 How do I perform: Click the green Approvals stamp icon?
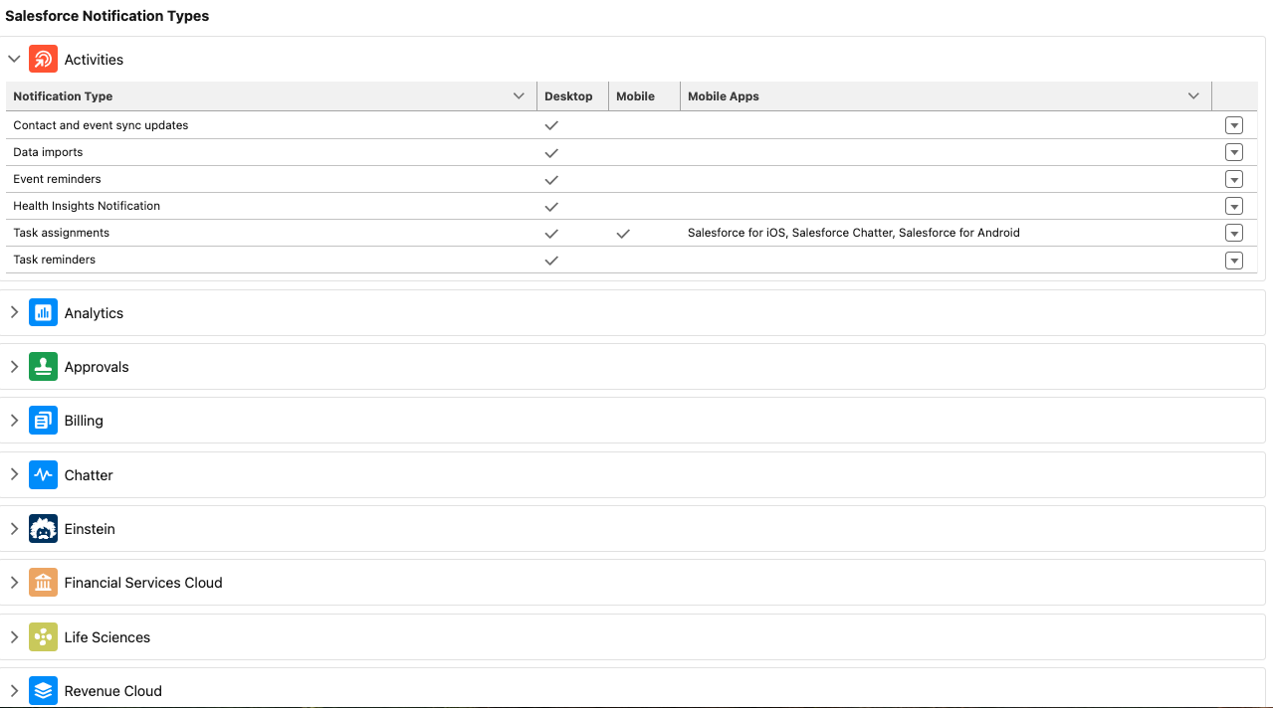pos(43,367)
